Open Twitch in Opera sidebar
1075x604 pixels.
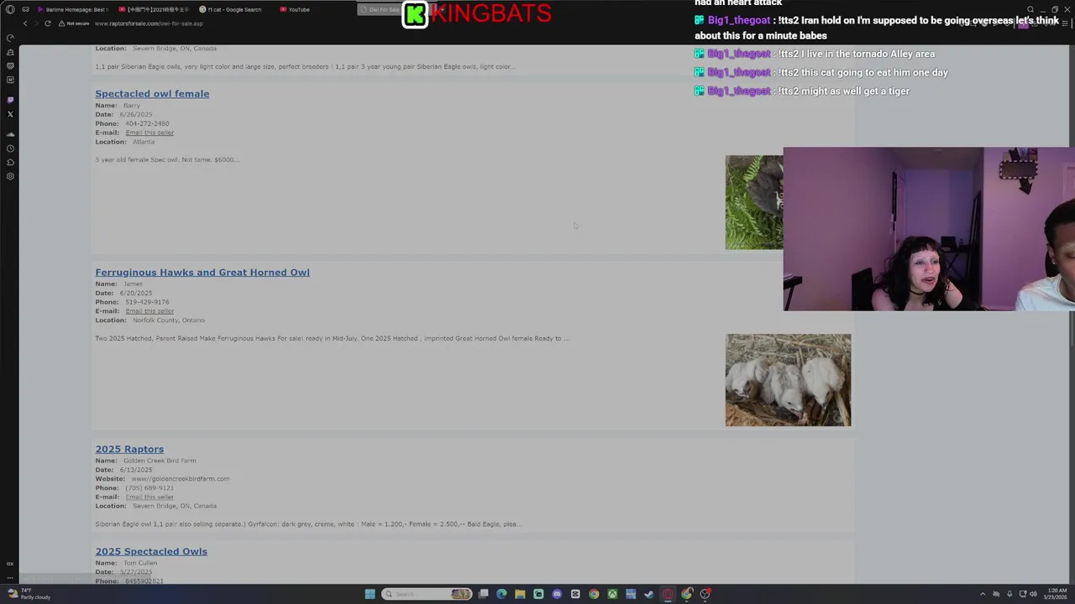[x=10, y=100]
